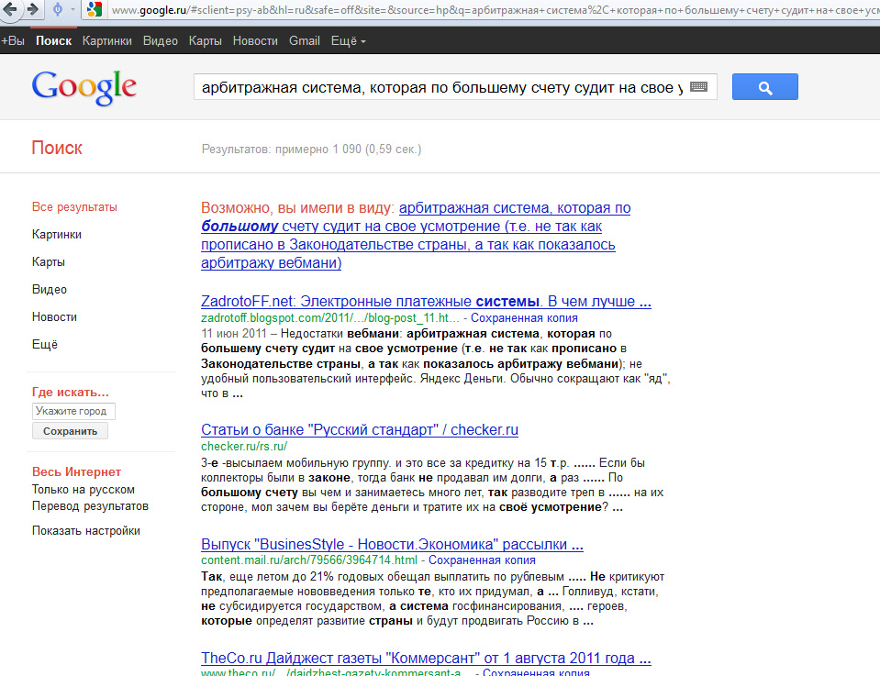Image resolution: width=880 pixels, height=676 pixels.
Task: Select Все результаты in left sidebar
Action: click(x=74, y=207)
